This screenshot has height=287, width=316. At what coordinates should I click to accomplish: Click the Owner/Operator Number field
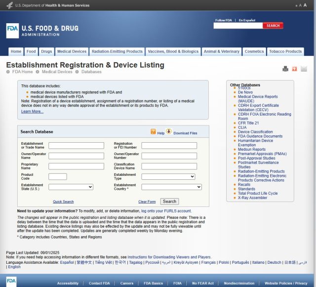[169, 156]
